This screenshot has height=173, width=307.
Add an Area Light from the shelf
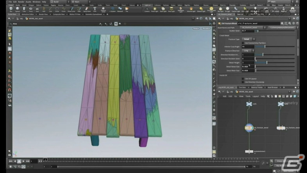click(x=171, y=9)
